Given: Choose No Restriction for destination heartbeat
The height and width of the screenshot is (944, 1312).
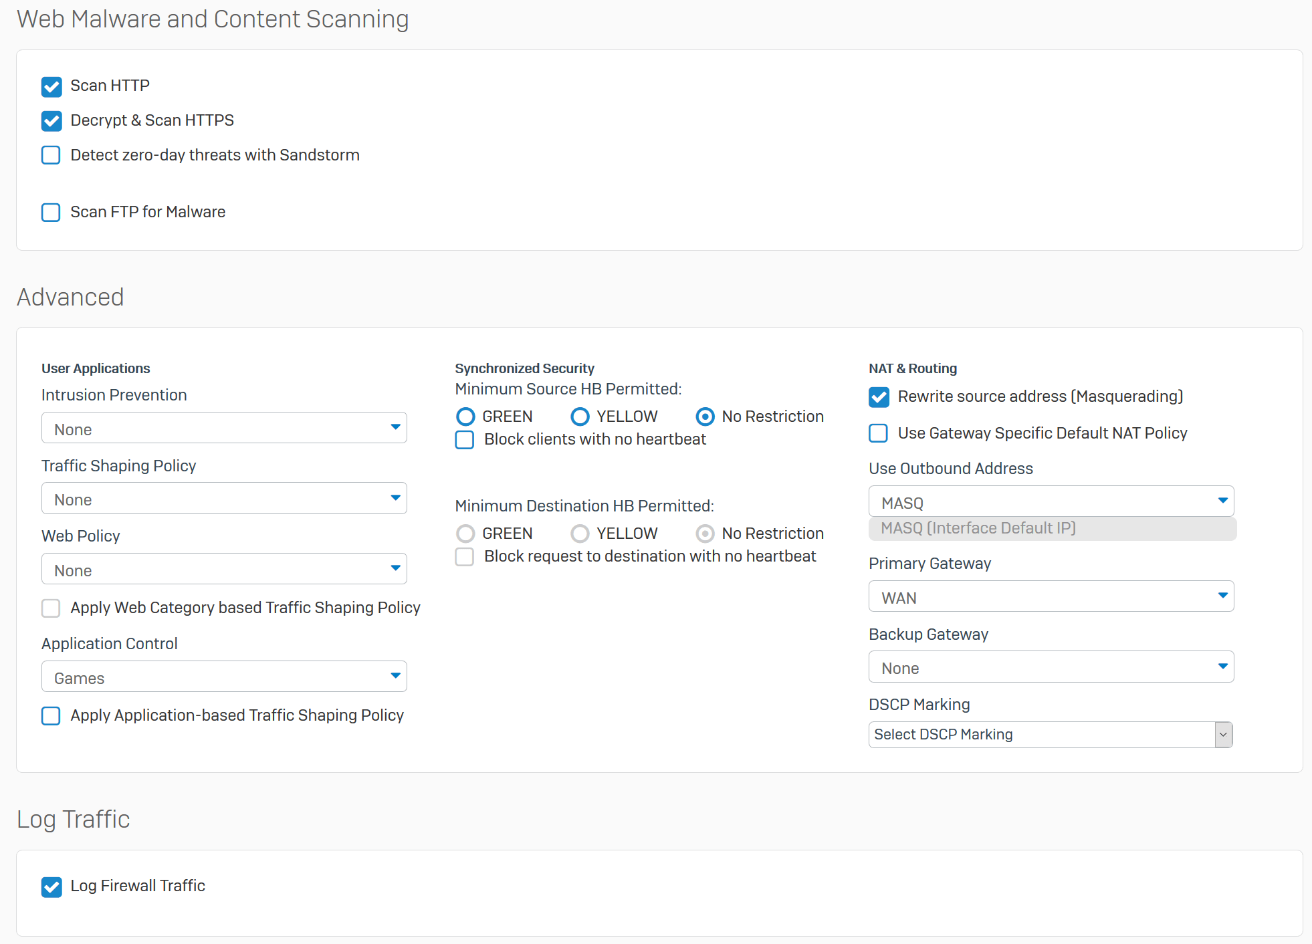Looking at the screenshot, I should tap(704, 534).
